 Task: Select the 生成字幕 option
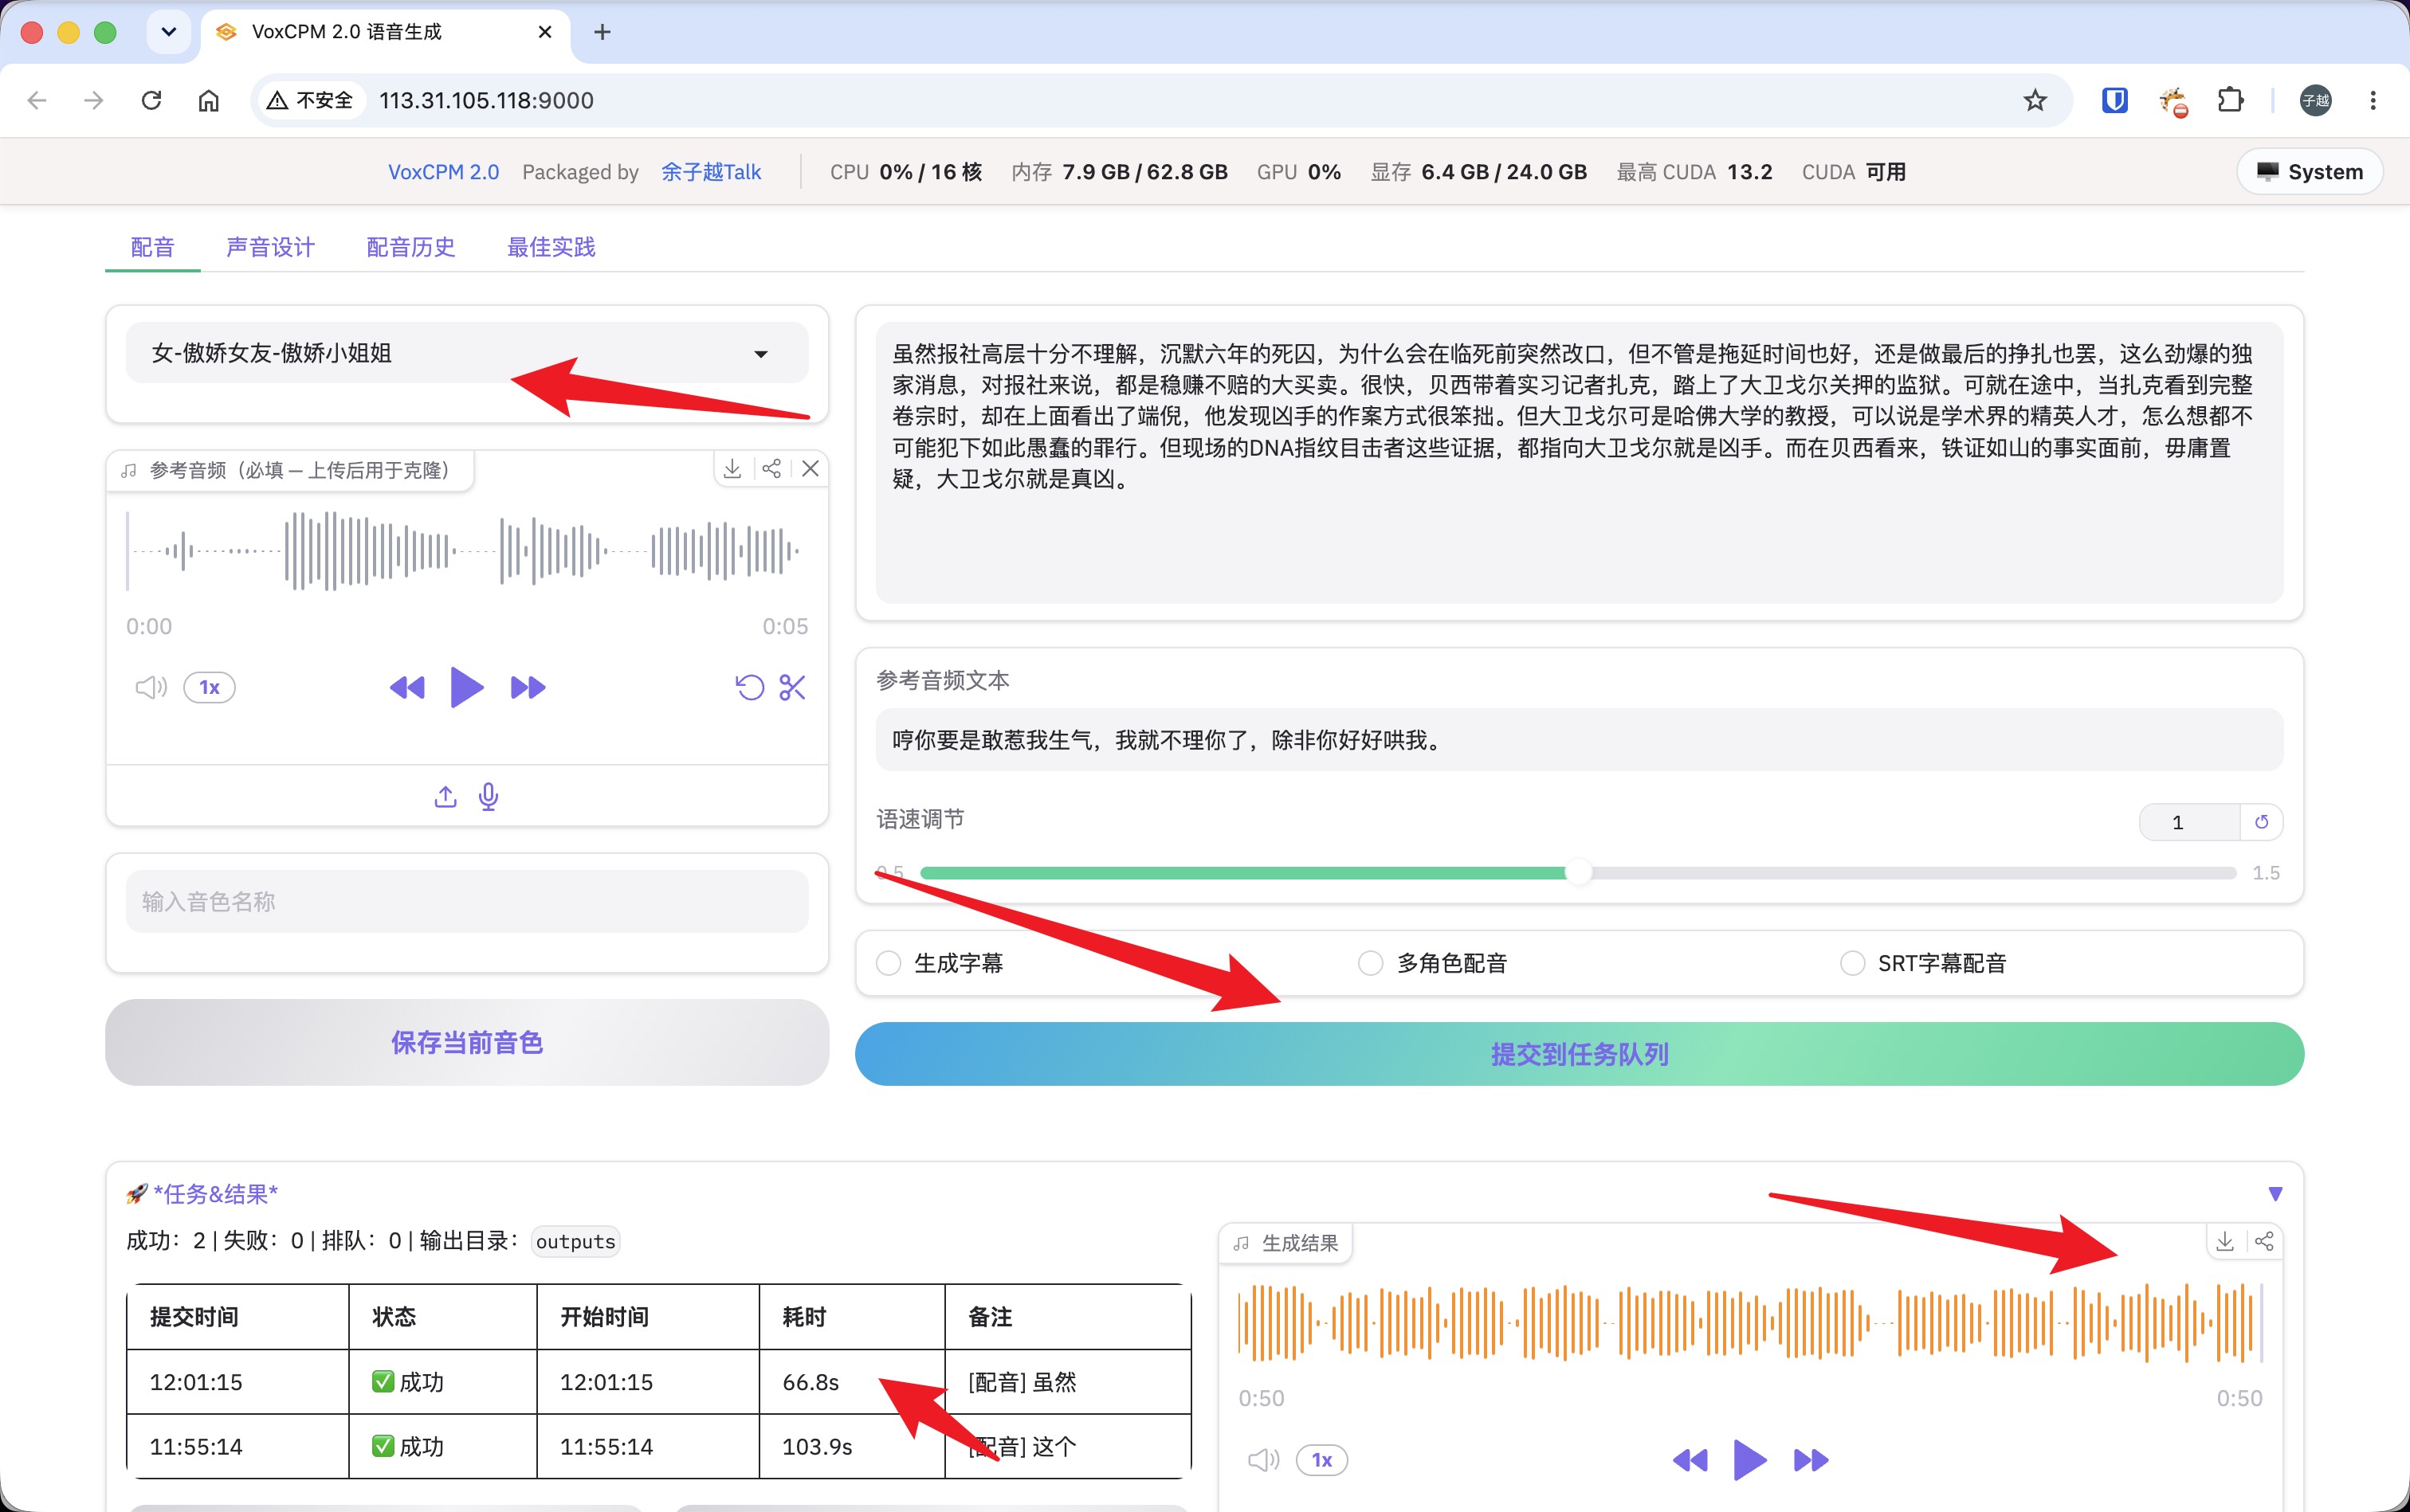(889, 963)
